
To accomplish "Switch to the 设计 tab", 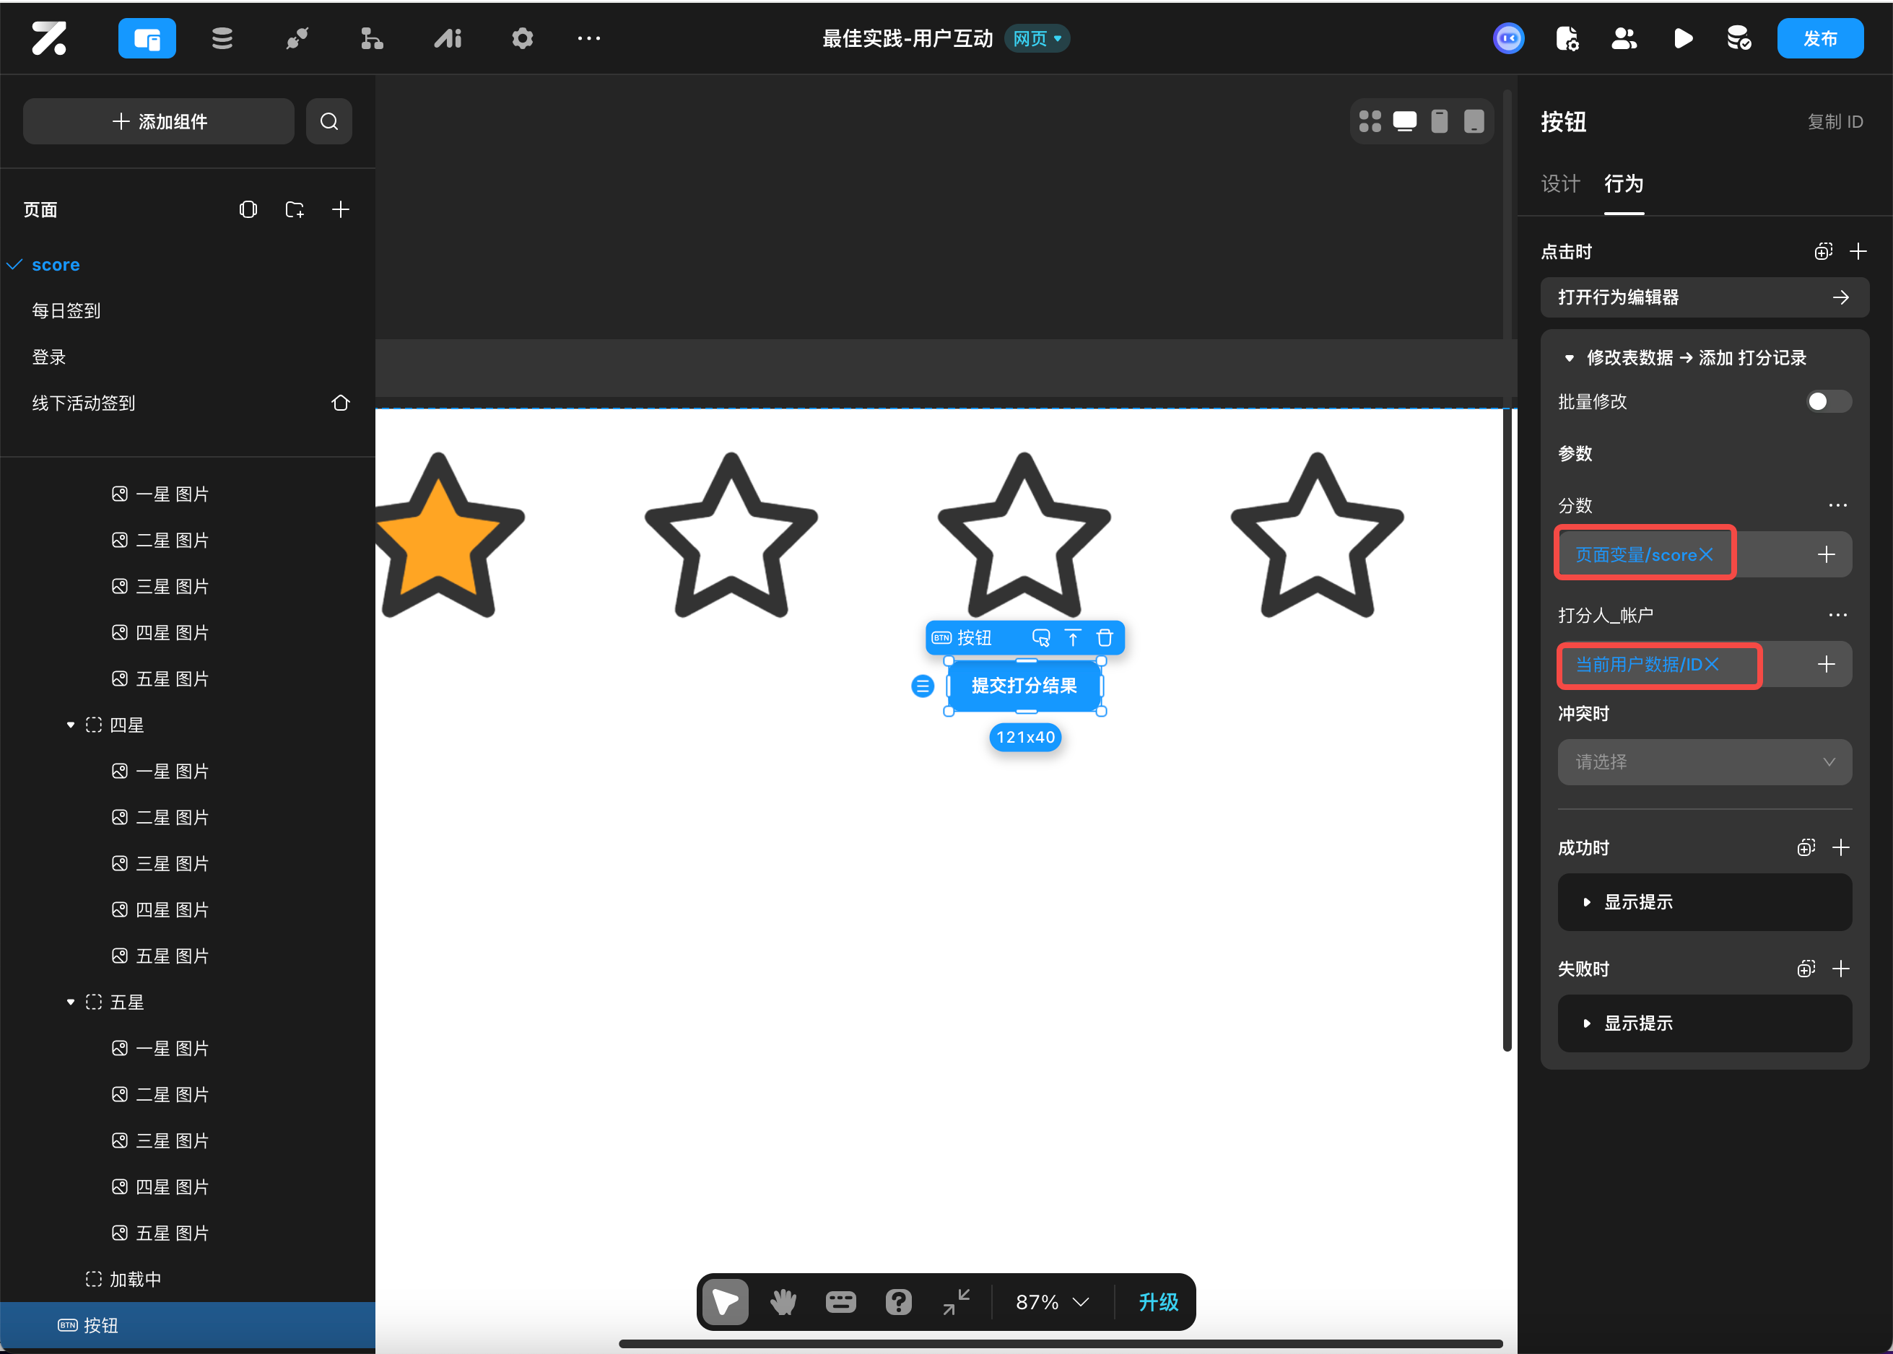I will click(1559, 183).
